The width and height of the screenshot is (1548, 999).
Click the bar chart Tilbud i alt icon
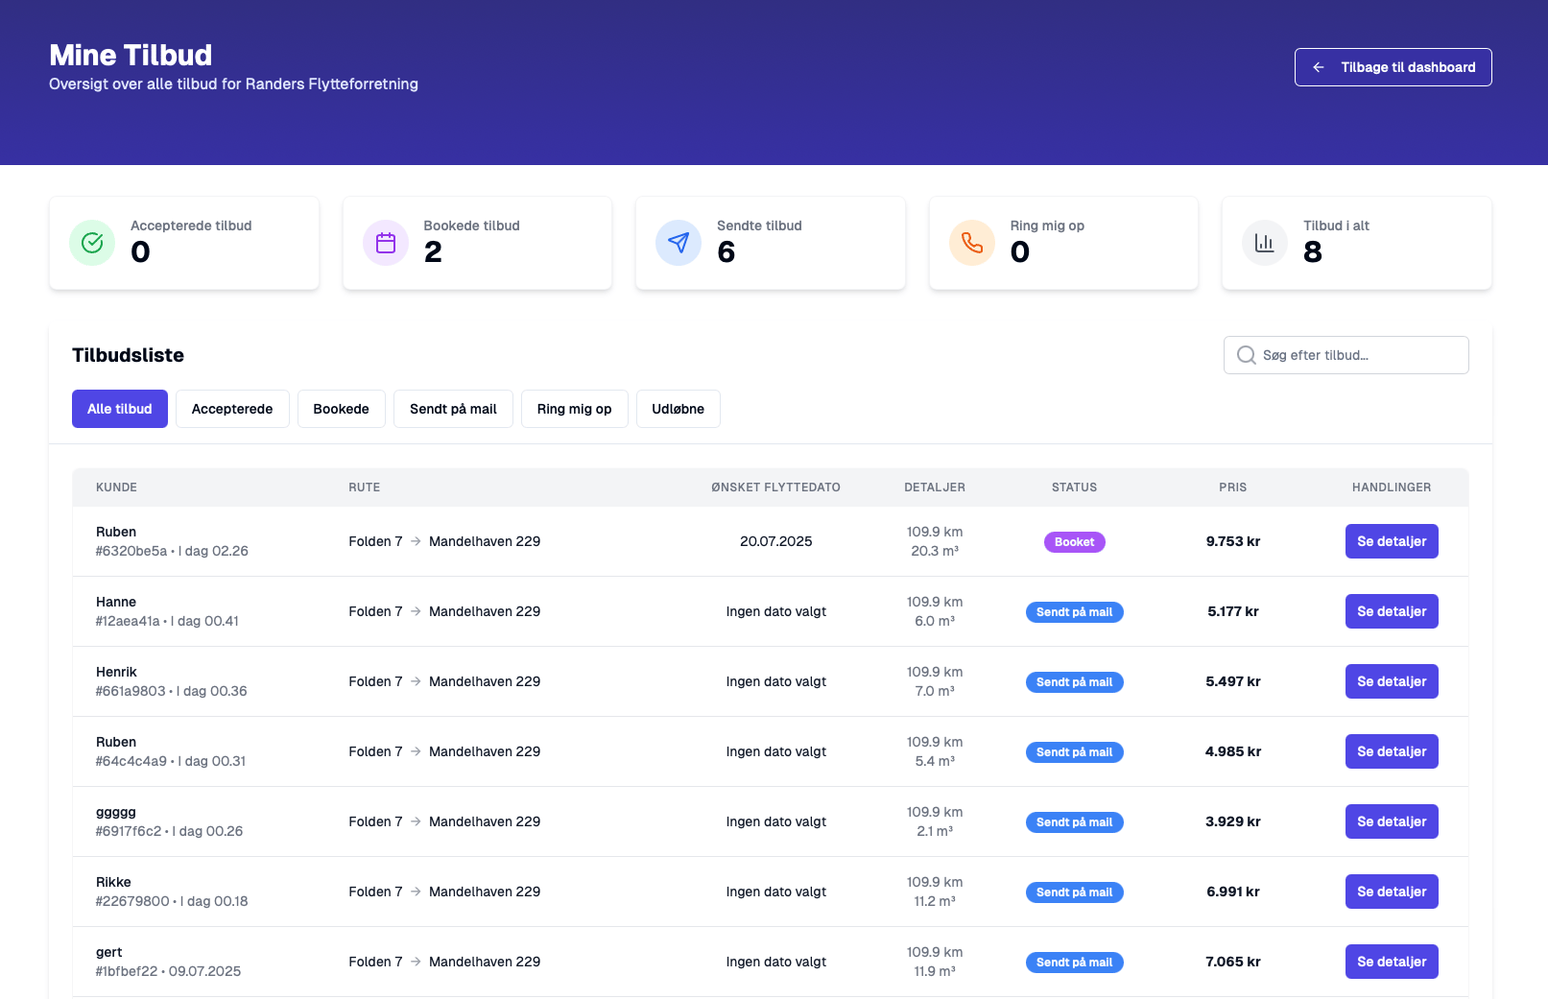pos(1265,243)
